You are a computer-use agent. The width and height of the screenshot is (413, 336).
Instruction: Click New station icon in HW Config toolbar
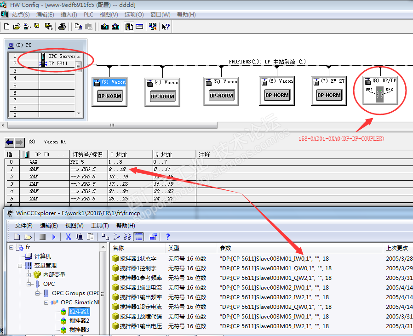click(x=7, y=27)
